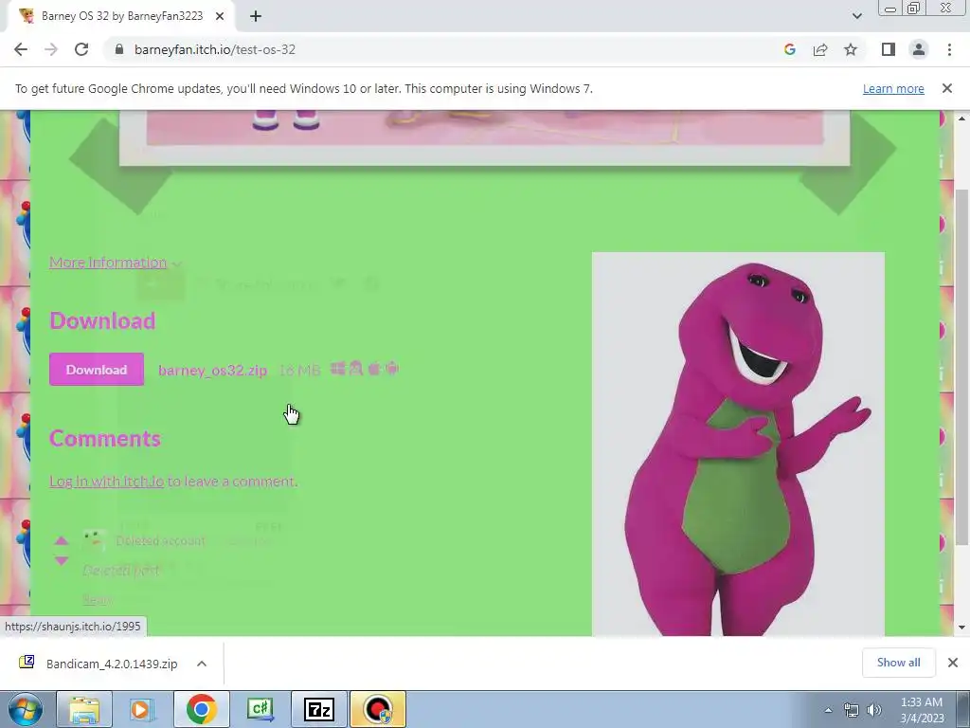The image size is (970, 728).
Task: Open the Windows Start menu
Action: (x=25, y=709)
